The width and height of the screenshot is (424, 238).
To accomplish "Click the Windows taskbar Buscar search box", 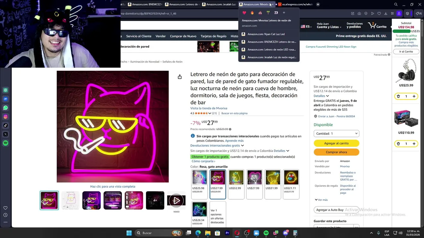I will [158, 233].
